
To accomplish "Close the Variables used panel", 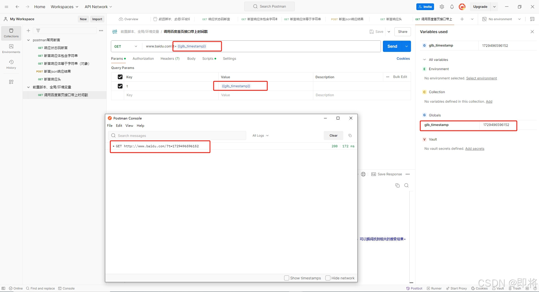I will click(532, 32).
